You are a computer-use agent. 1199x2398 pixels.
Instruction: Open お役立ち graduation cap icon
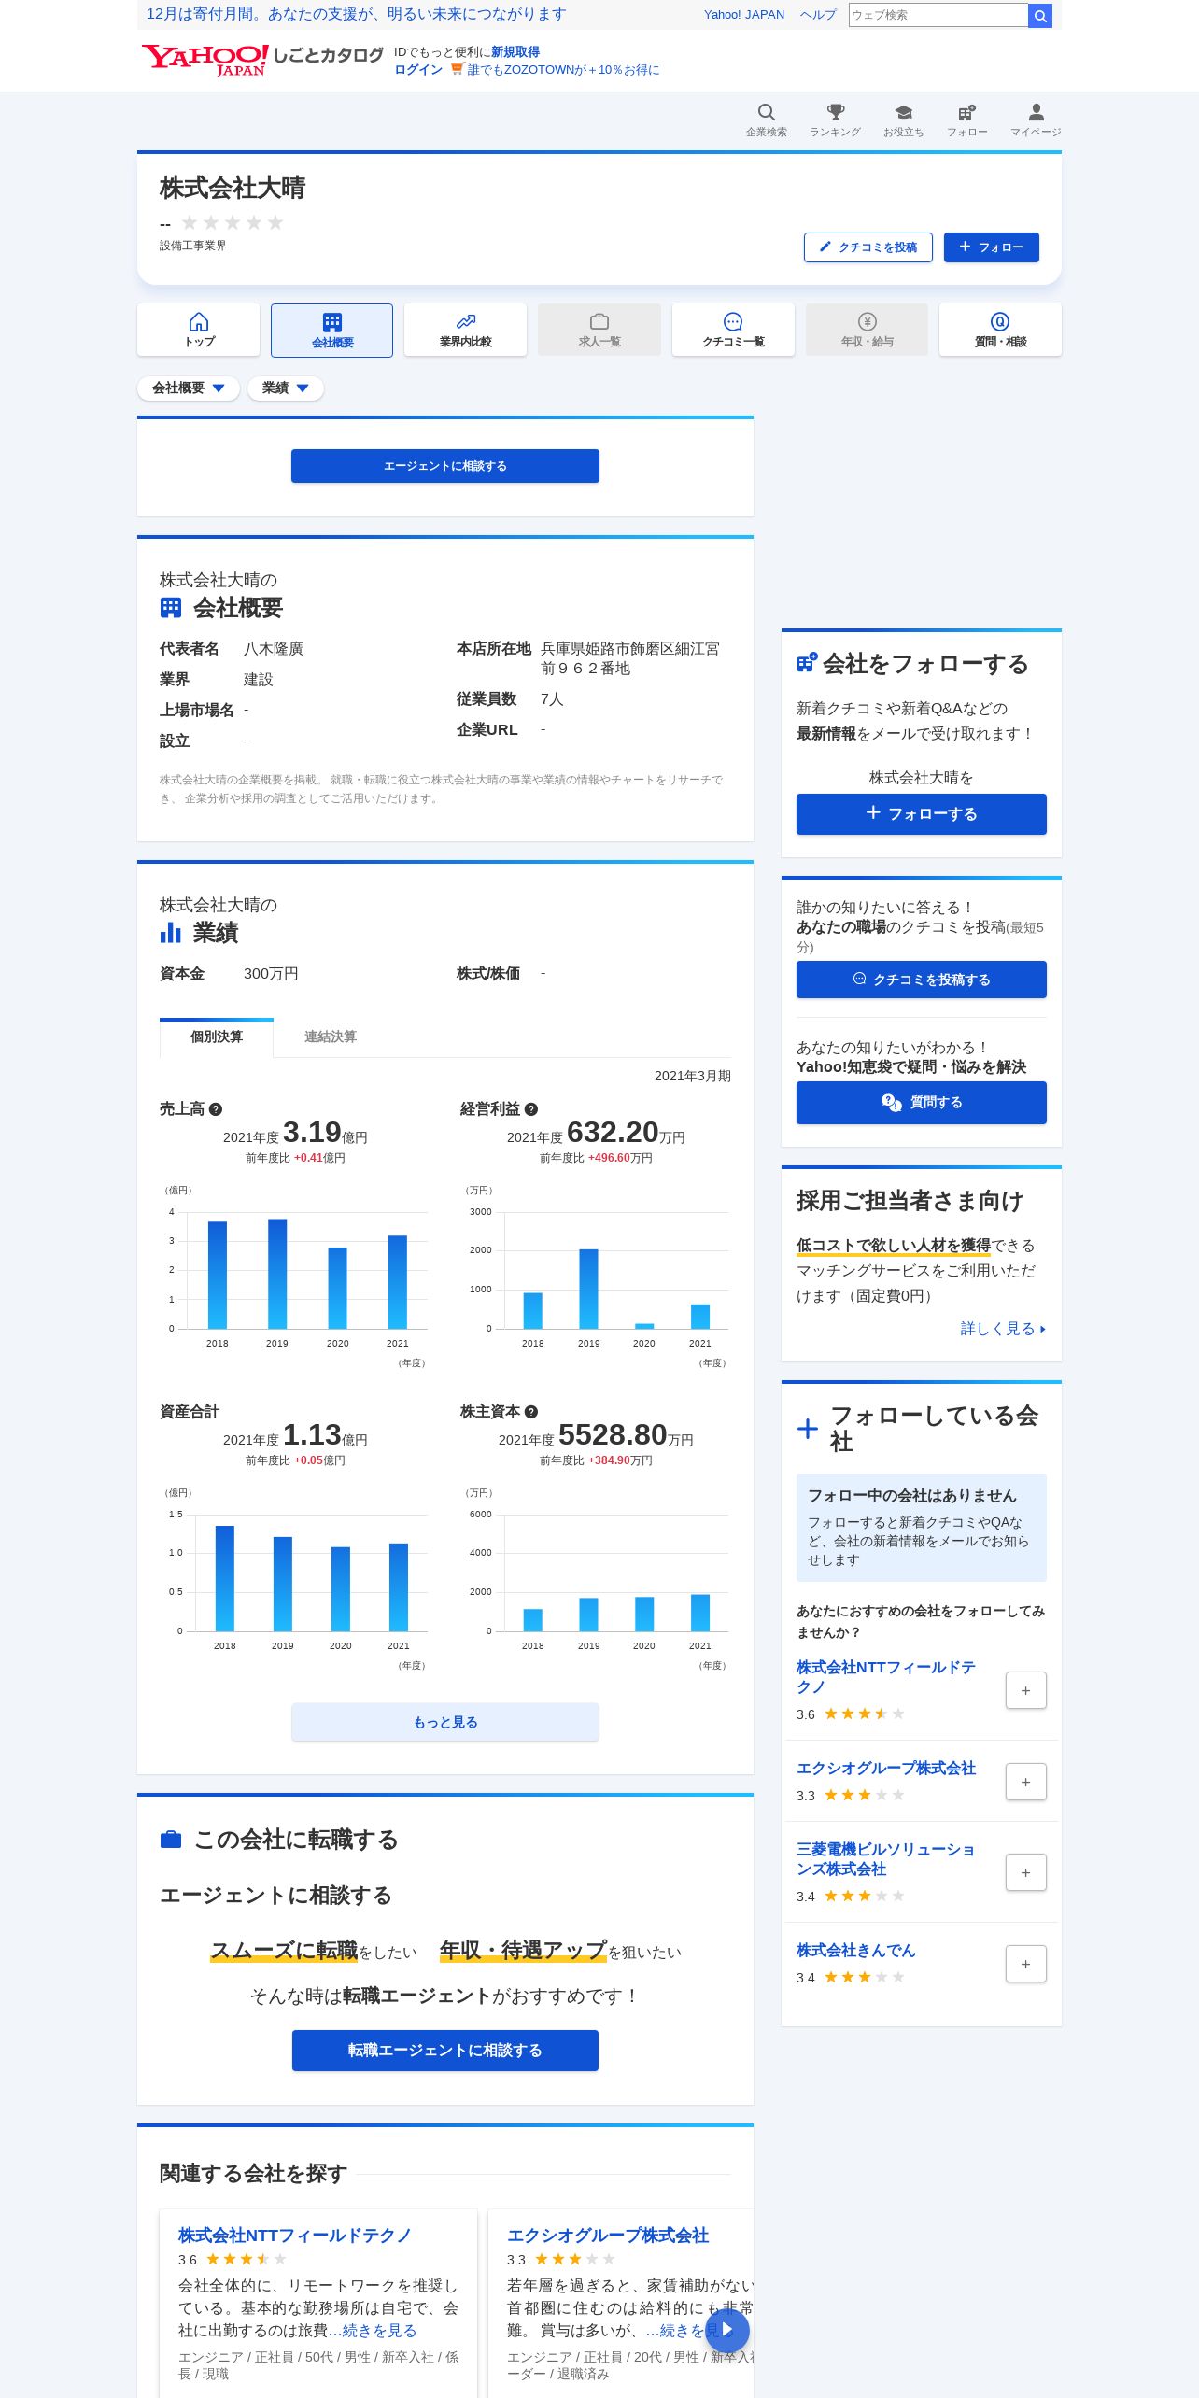[x=903, y=120]
